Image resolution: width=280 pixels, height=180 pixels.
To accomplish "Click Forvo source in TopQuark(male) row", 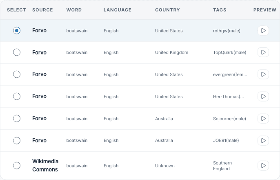I will [x=39, y=52].
